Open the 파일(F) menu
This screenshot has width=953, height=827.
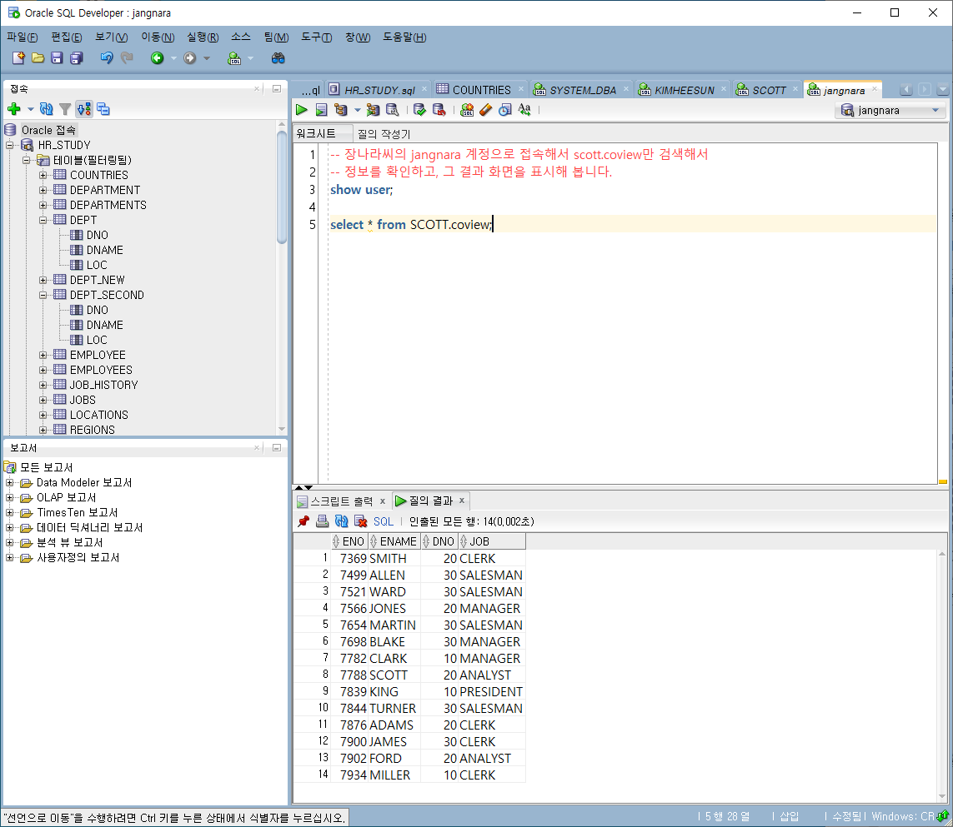[x=23, y=37]
